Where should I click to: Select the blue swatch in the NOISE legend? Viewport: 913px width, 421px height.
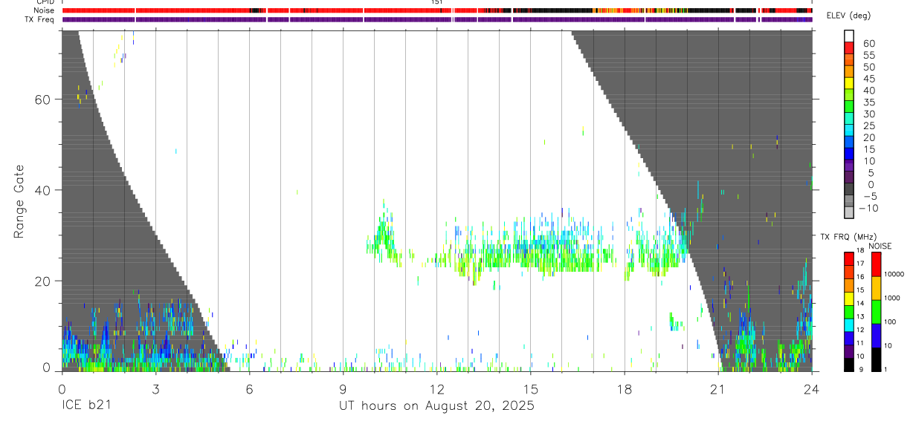[x=877, y=336]
